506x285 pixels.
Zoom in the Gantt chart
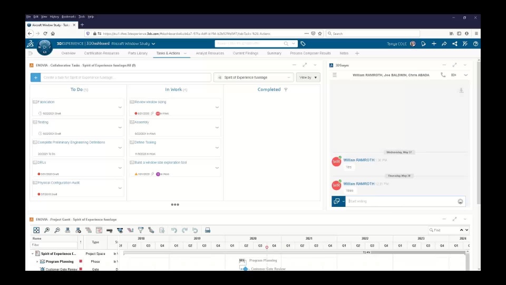tap(47, 230)
